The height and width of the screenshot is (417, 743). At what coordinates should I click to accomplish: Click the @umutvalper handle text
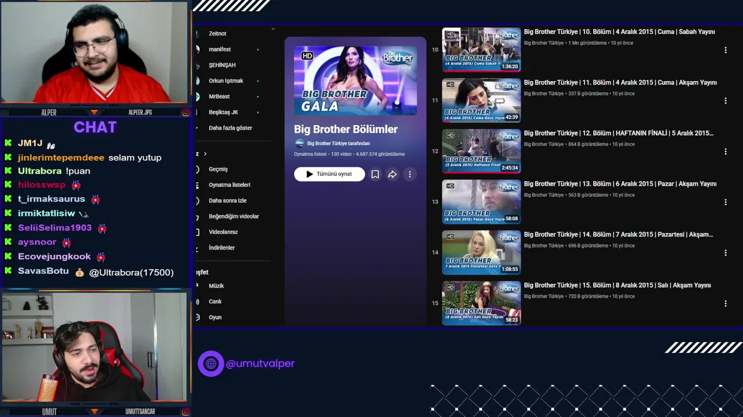260,364
